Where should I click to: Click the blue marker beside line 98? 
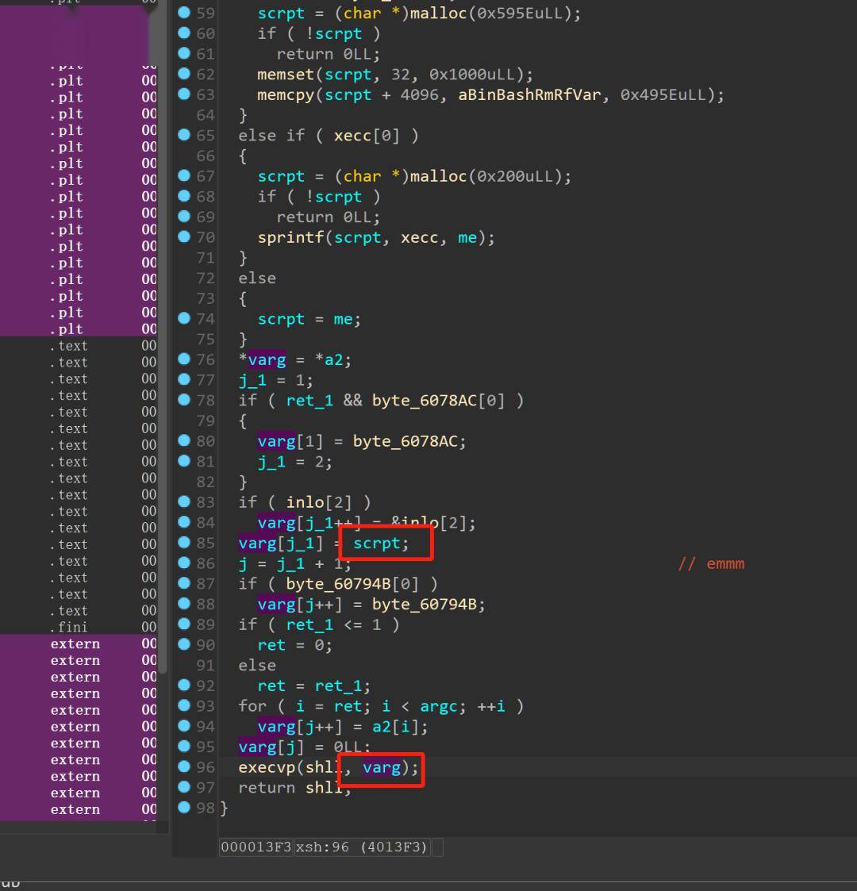click(183, 807)
